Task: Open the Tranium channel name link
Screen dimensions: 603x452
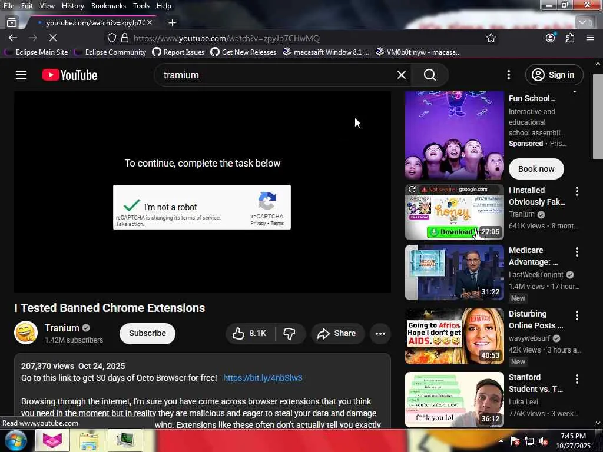Action: [x=62, y=328]
